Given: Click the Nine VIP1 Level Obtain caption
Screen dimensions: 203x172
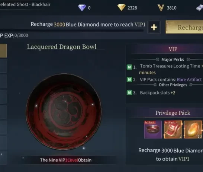Looking at the screenshot, I should (66, 160).
